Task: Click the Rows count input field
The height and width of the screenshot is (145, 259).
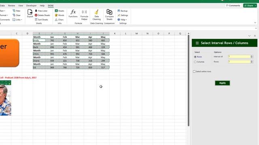Action: (239, 62)
